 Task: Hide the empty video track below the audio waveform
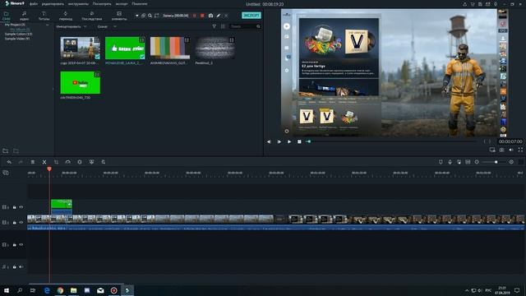(21, 245)
